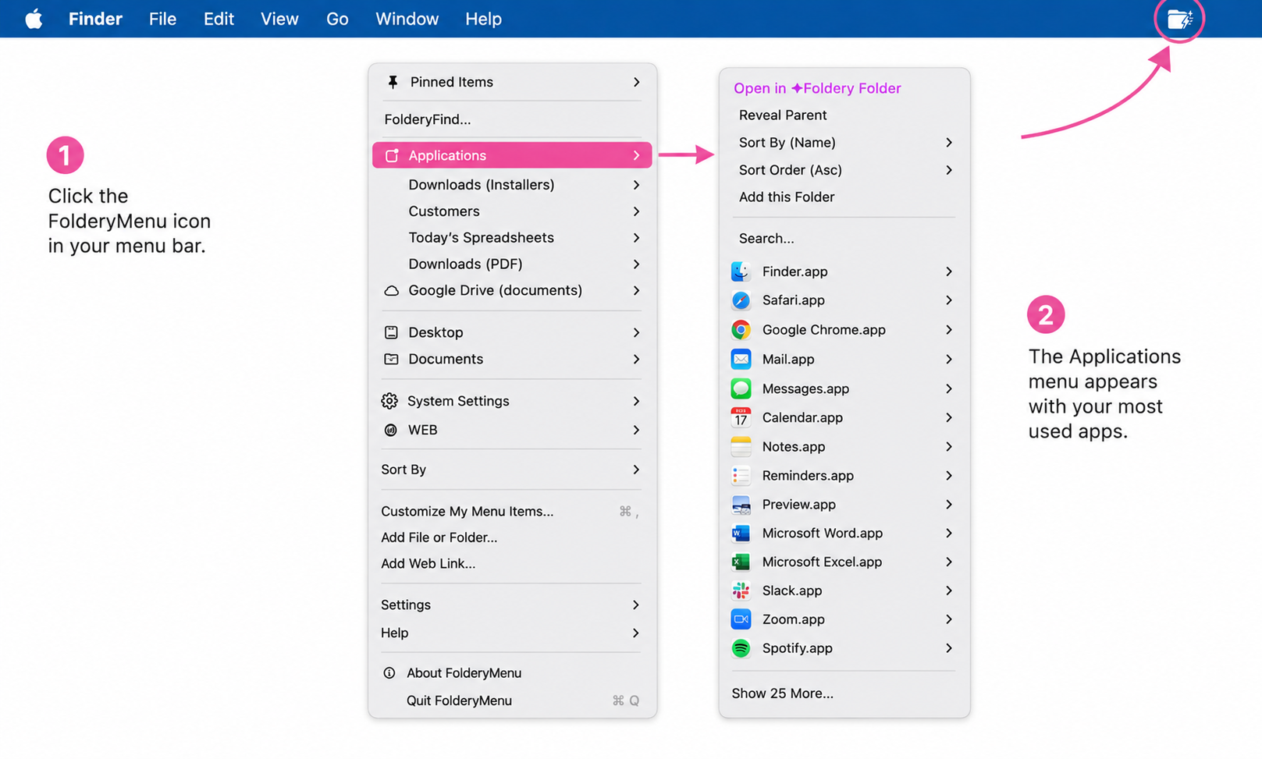Click the Microsoft Word.app icon
This screenshot has height=759, width=1262.
tap(741, 534)
